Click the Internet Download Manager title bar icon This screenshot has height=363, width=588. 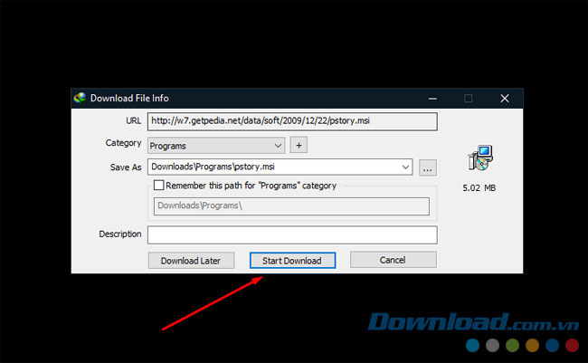(81, 98)
